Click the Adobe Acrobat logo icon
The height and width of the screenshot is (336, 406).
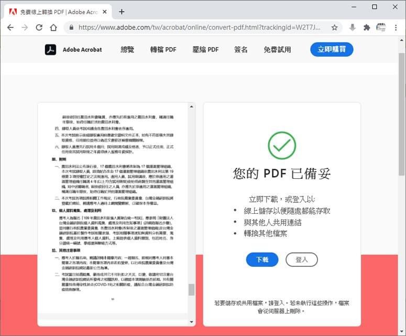(x=50, y=49)
